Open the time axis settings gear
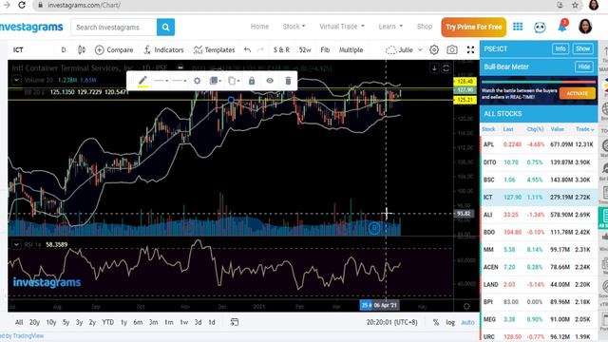This screenshot has width=608, height=342. pos(466,306)
